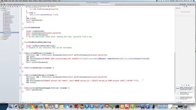196x110 pixels.
Task: Open ViewController.m jump bar segment
Action: (x=43, y=6)
